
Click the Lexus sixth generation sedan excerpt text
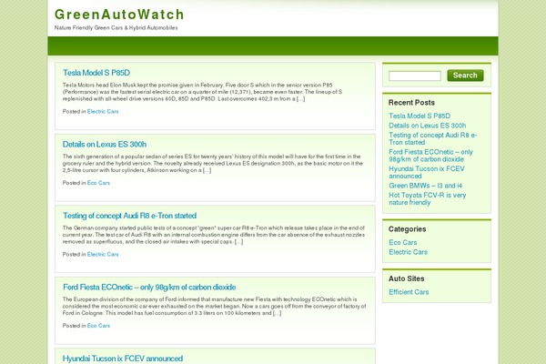(x=213, y=164)
